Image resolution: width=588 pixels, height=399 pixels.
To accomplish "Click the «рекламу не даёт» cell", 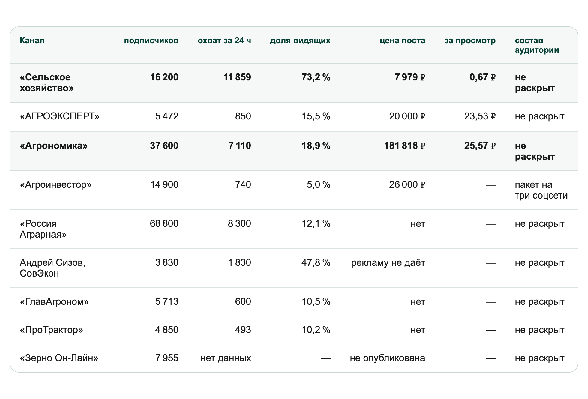I will pos(388,263).
